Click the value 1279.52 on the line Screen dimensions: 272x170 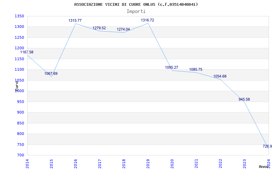point(99,28)
